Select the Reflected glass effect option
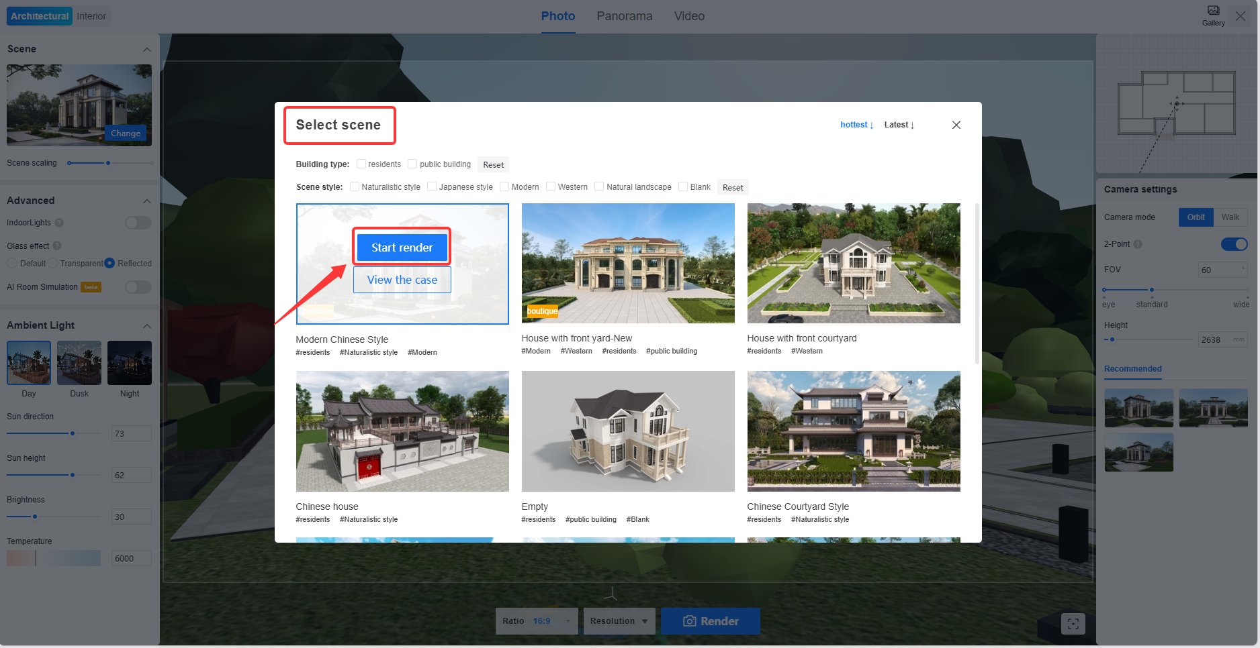The image size is (1260, 648). [109, 263]
